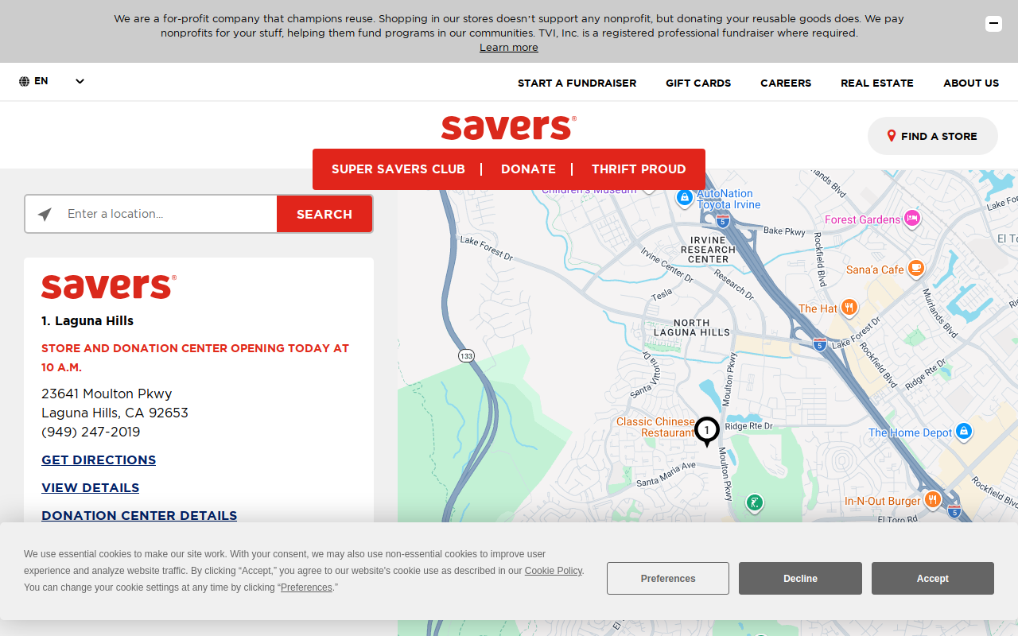The image size is (1018, 636).
Task: Click The Hat restaurant map marker
Action: [849, 308]
